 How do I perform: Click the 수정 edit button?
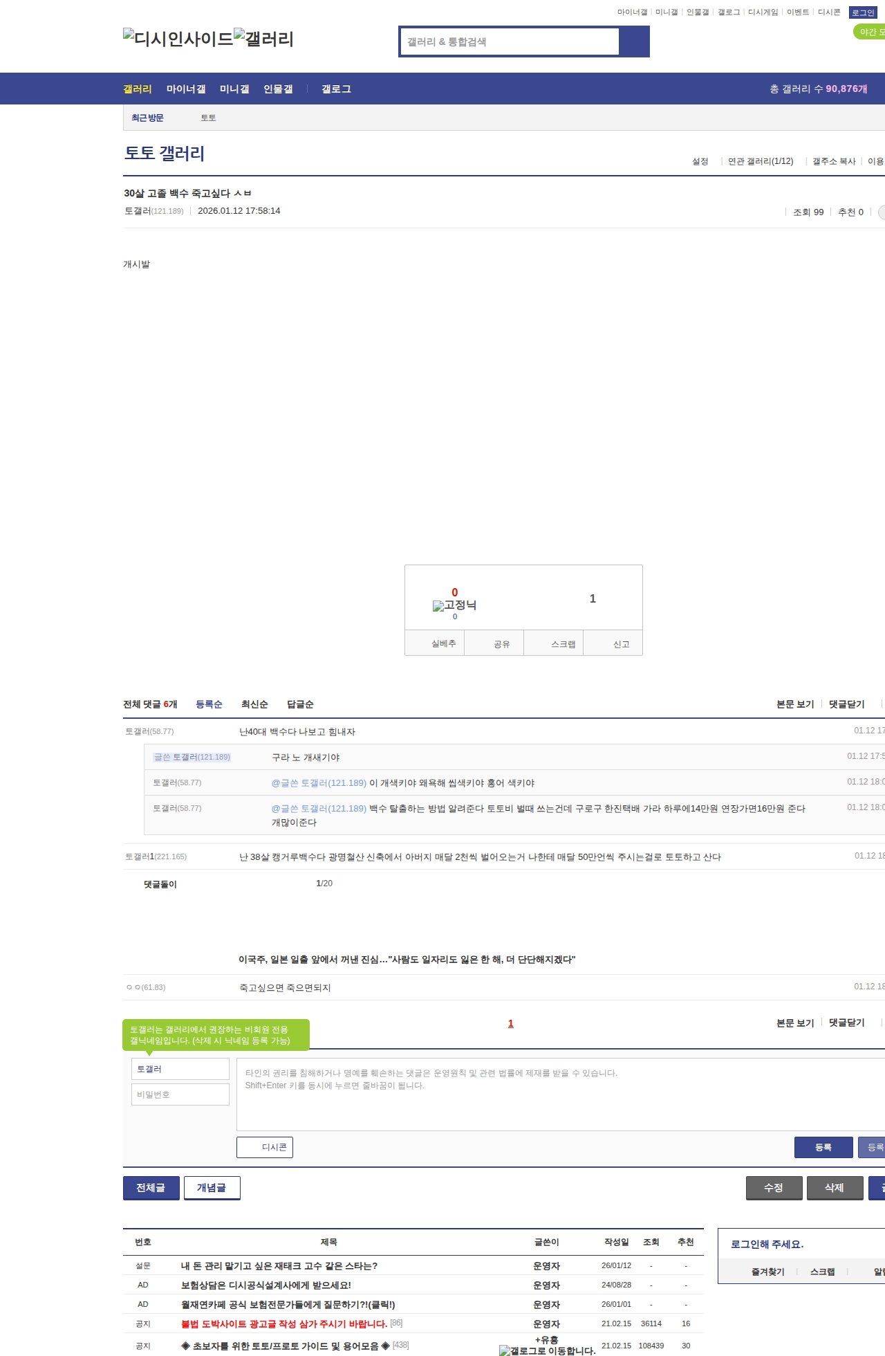[774, 1188]
